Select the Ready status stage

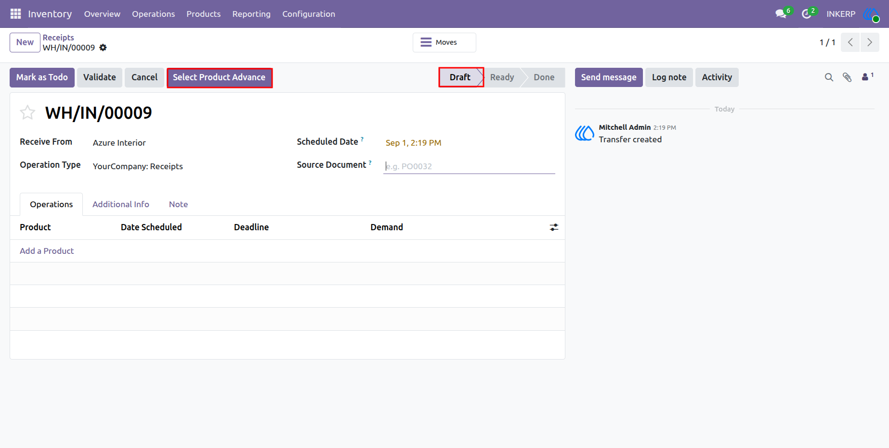(502, 77)
